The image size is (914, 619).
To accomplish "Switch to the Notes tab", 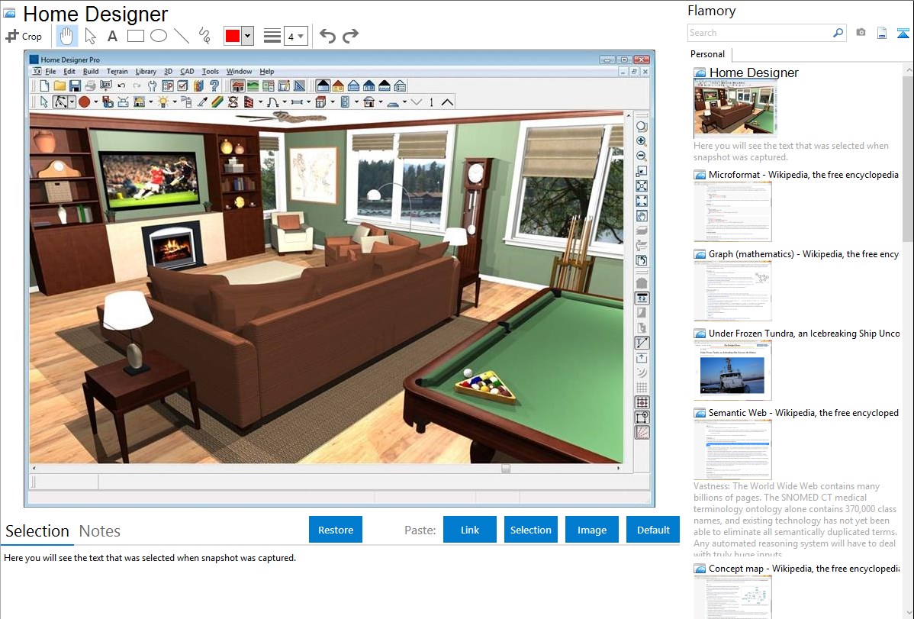I will tap(100, 531).
